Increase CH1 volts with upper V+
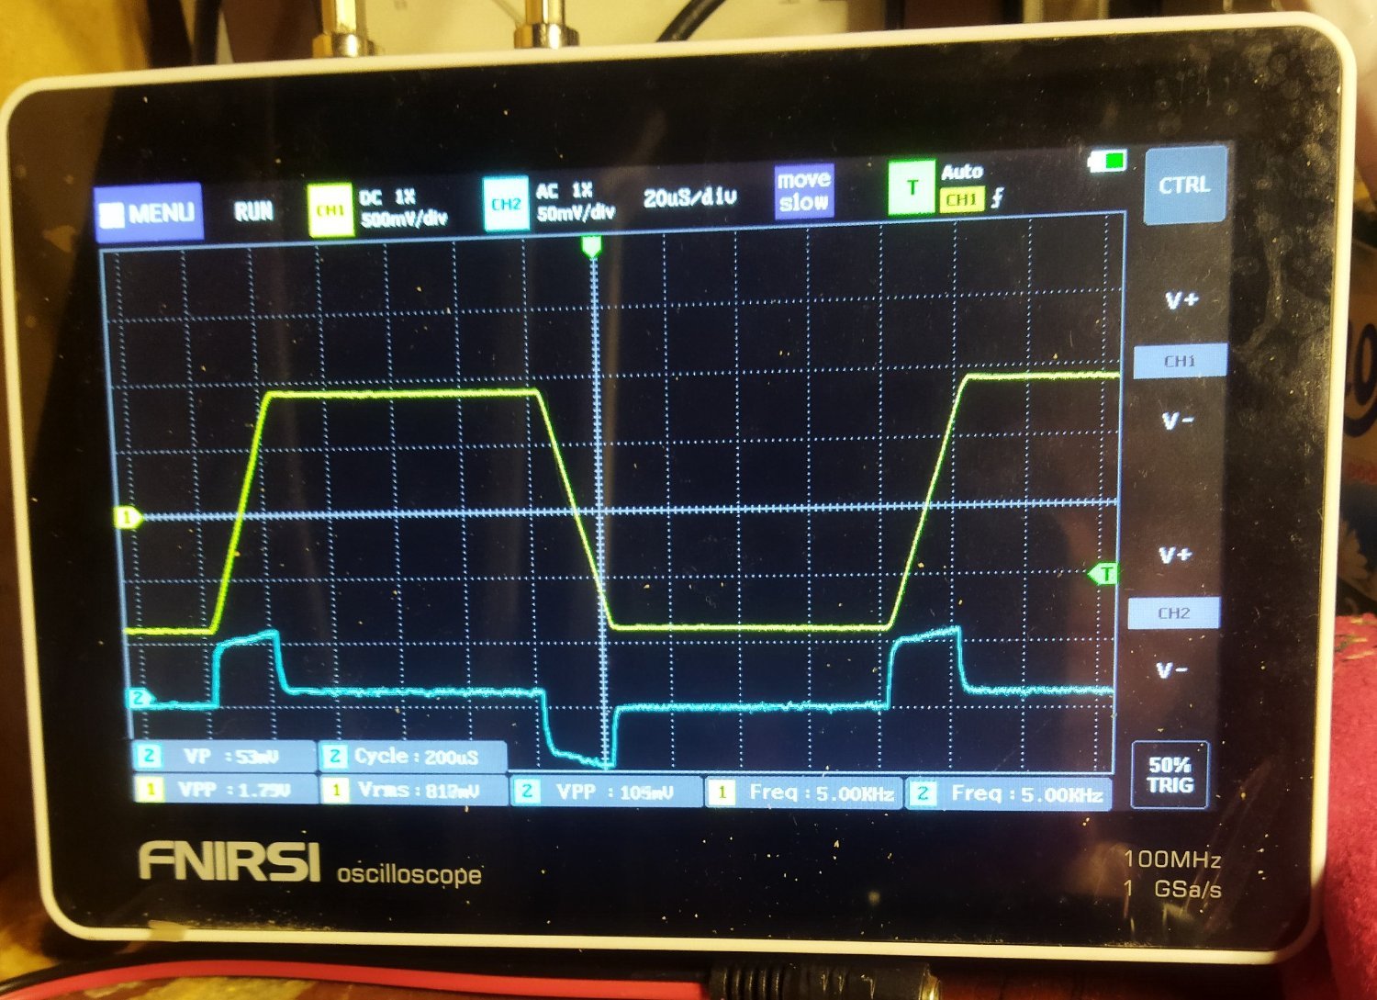This screenshot has height=1000, width=1377. click(1181, 300)
